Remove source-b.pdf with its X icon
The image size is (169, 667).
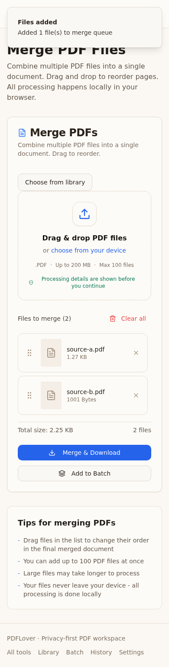[x=136, y=395]
